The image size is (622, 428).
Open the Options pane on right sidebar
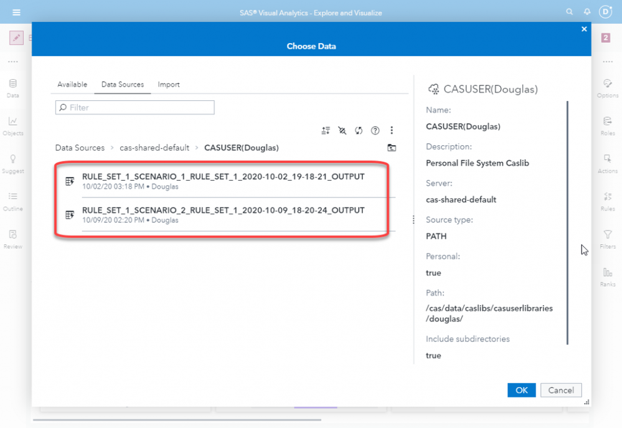coord(607,88)
